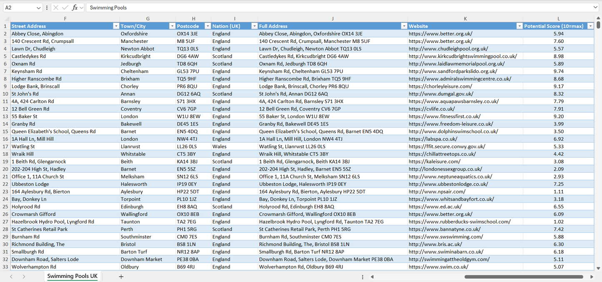The height and width of the screenshot is (282, 602).
Task: Select Full Address cell Holyrood Rd, Edinburgh EH8 8AQ
Action: (x=332, y=207)
